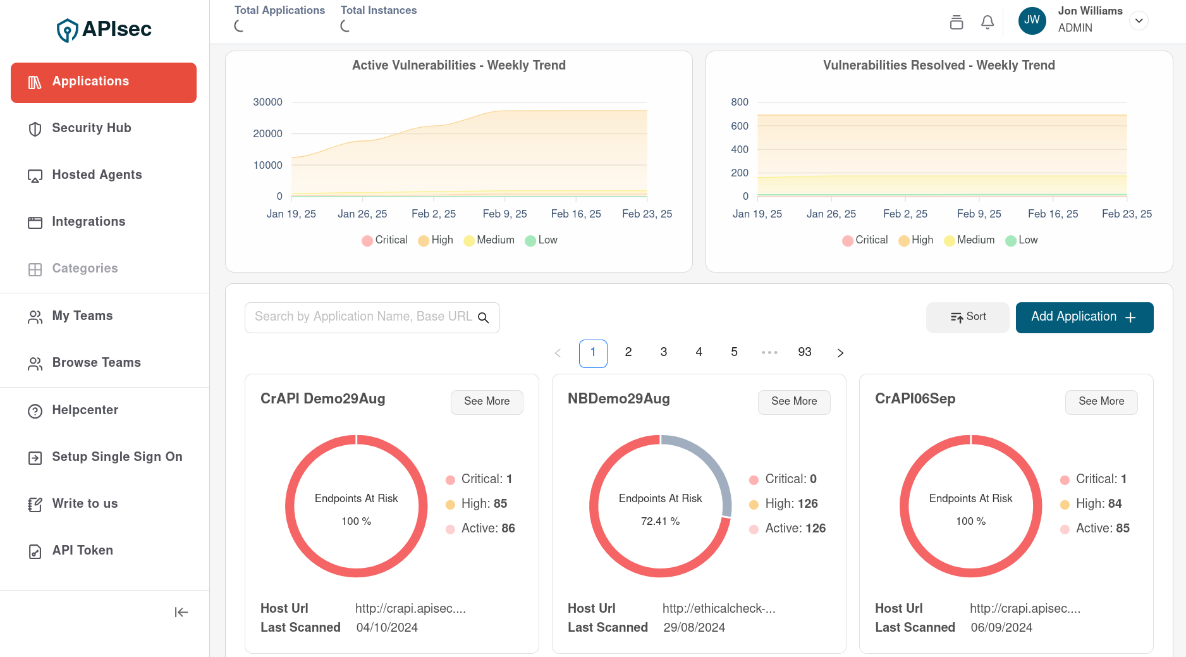Click the JW user avatar

click(1032, 20)
